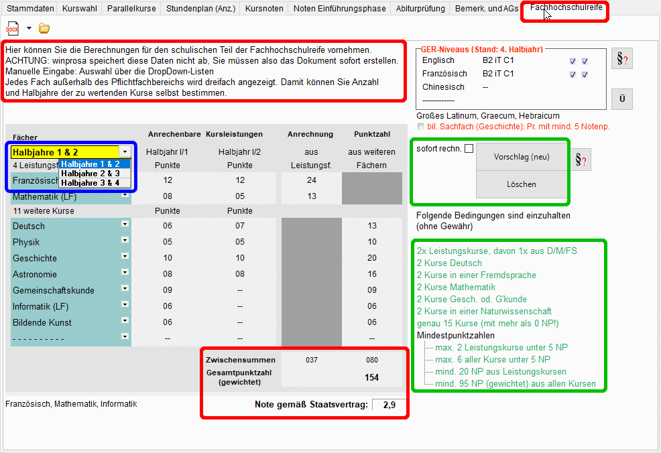Open the Abiturprüfung tab

coord(419,9)
